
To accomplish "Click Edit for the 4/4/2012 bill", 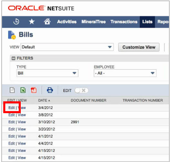I will tap(11, 143).
